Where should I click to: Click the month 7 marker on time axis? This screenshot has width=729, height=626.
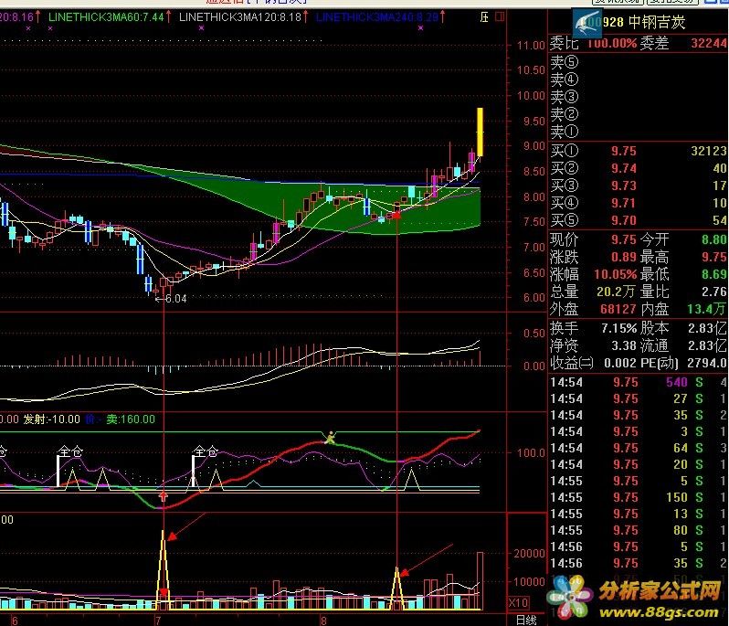(158, 621)
